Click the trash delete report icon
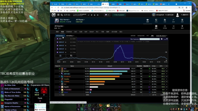The height and width of the screenshot is (111, 198). click(92, 15)
